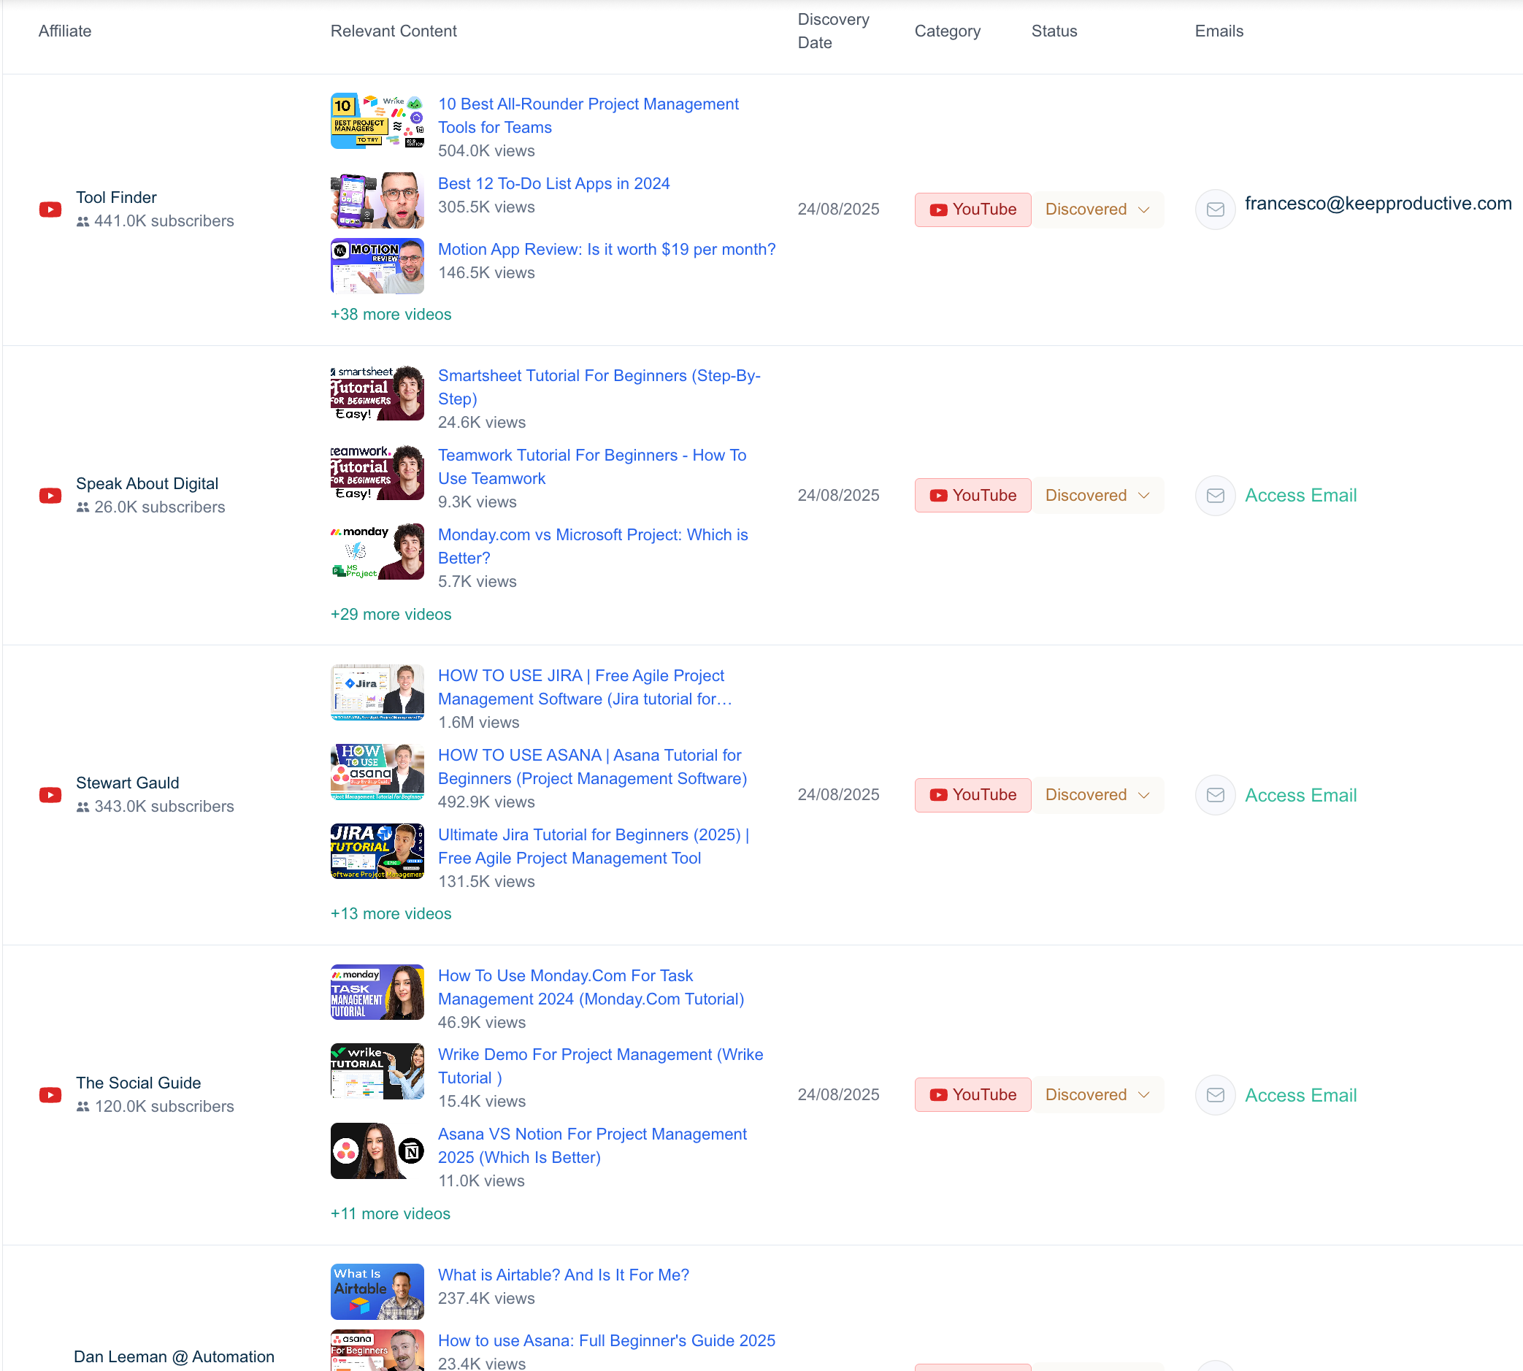Click YouTube icon beside The Social Guide
This screenshot has height=1371, width=1523.
pyautogui.click(x=50, y=1094)
